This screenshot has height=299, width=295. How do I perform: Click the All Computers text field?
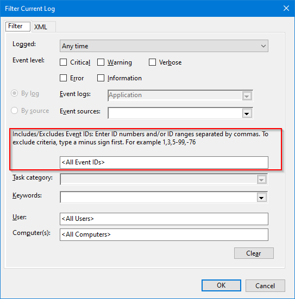pos(164,235)
